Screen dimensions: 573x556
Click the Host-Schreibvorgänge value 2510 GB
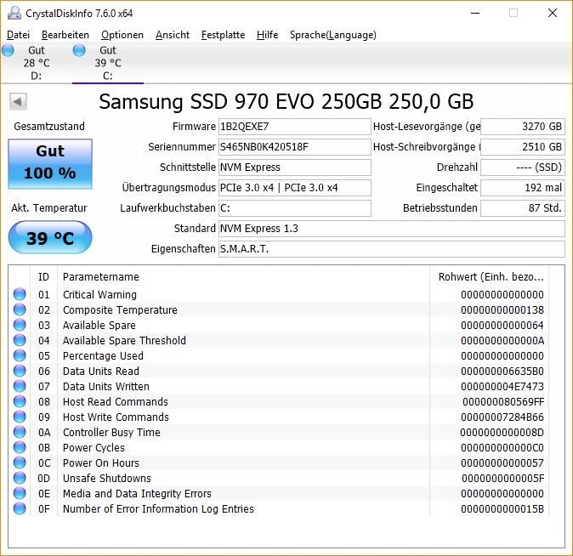pyautogui.click(x=523, y=147)
